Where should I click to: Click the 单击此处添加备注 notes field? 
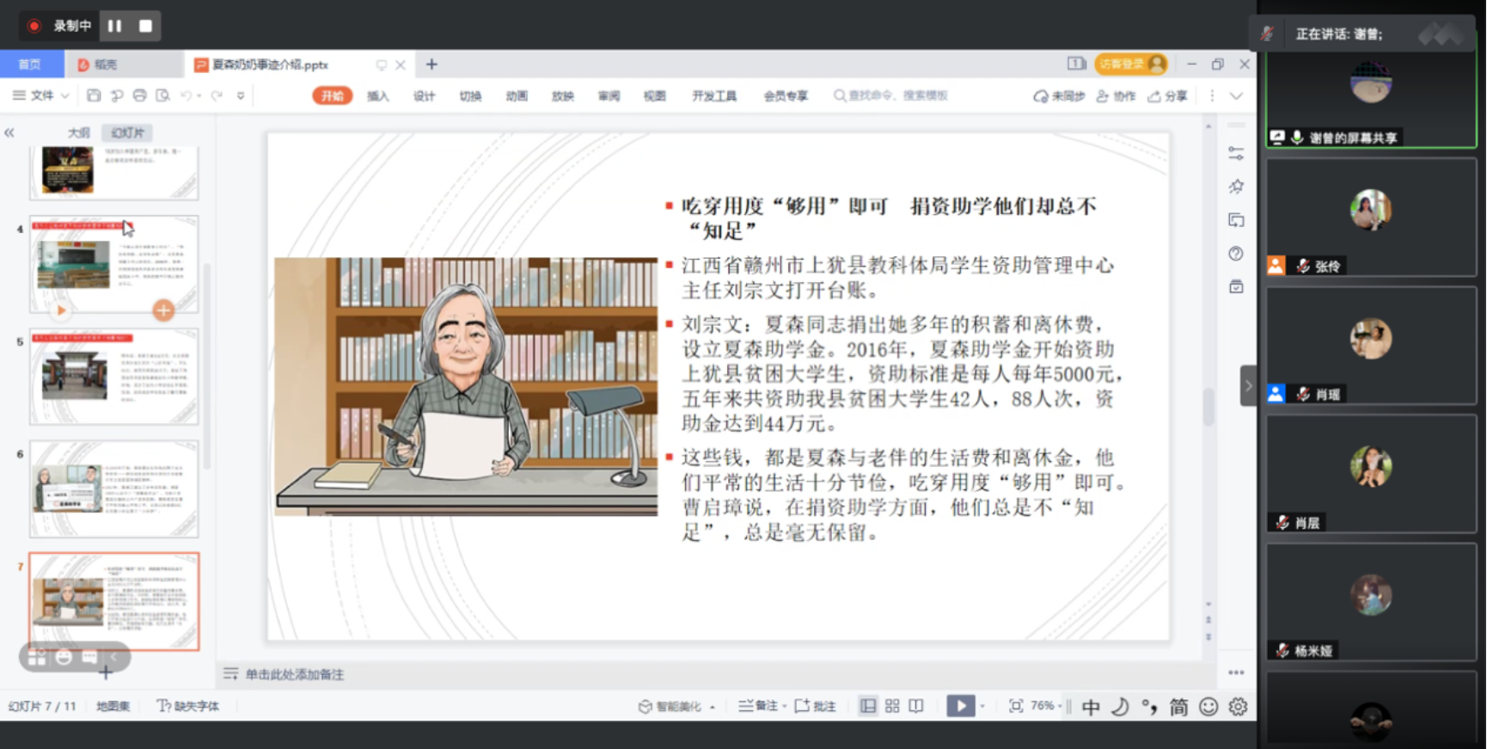pyautogui.click(x=295, y=674)
